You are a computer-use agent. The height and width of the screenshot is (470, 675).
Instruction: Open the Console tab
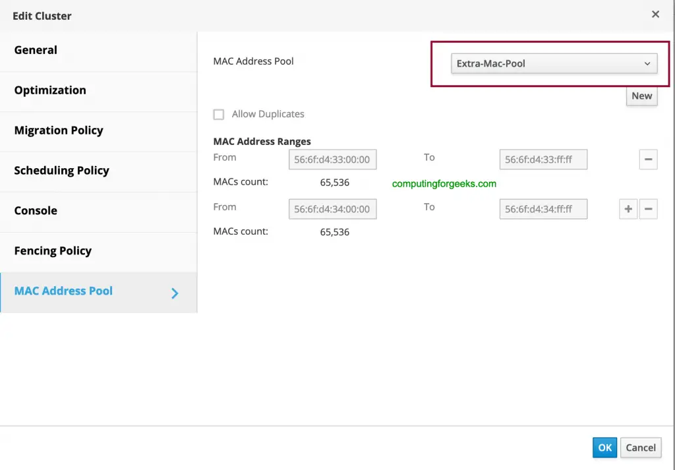tap(99, 212)
